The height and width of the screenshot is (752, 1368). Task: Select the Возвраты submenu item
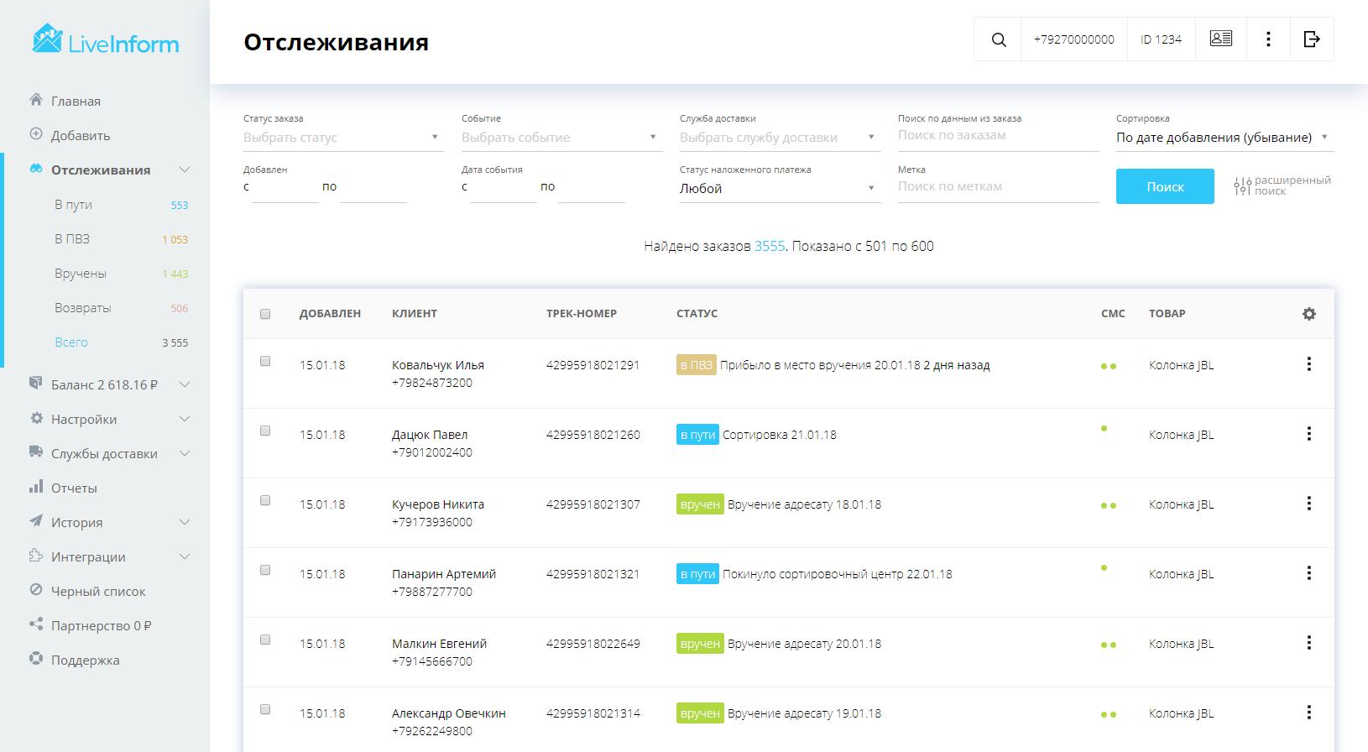[x=82, y=308]
